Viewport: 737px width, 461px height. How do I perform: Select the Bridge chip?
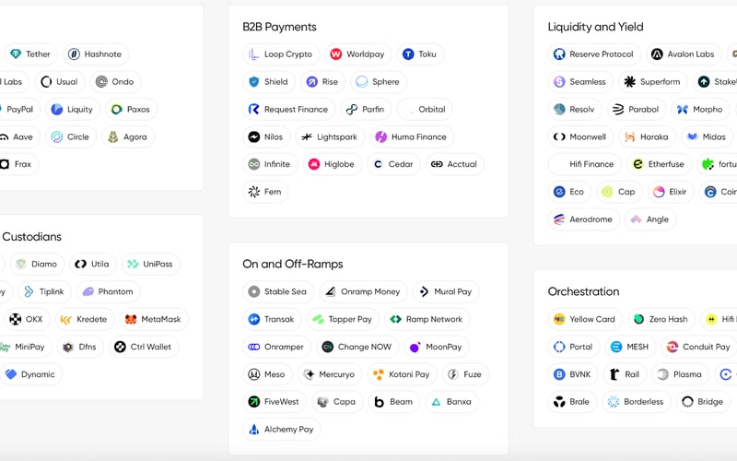[703, 402]
